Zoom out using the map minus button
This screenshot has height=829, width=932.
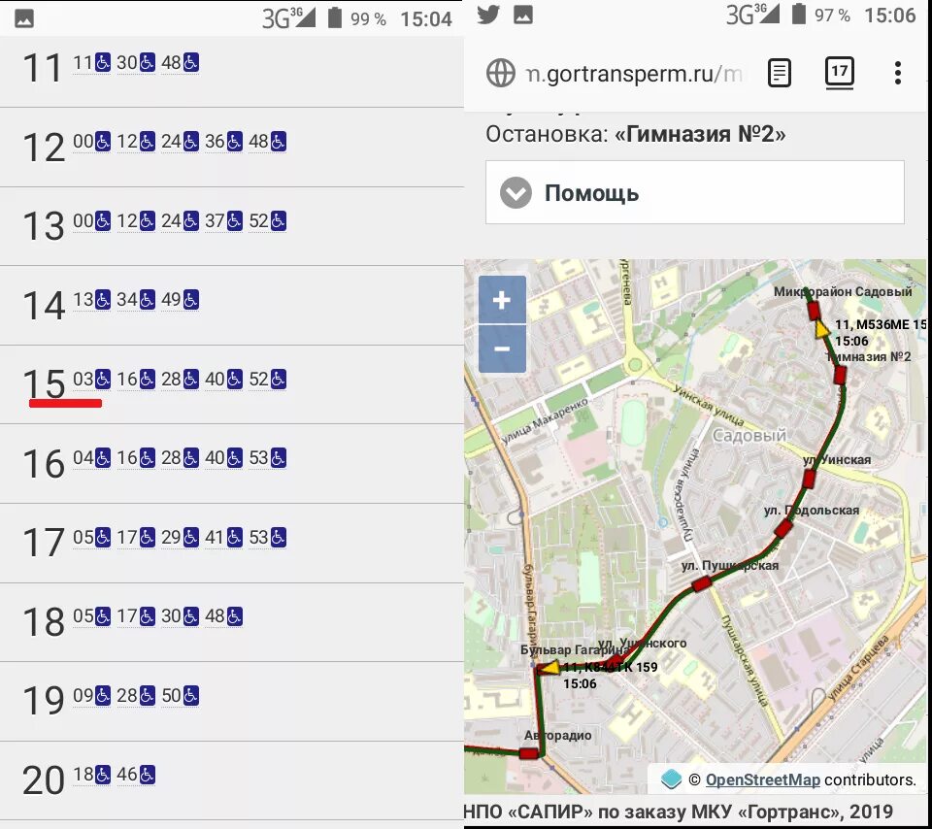pyautogui.click(x=502, y=348)
